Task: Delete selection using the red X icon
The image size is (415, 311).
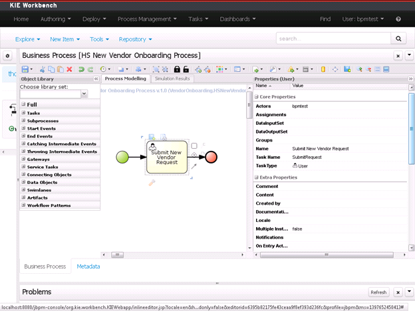Action: [x=69, y=69]
